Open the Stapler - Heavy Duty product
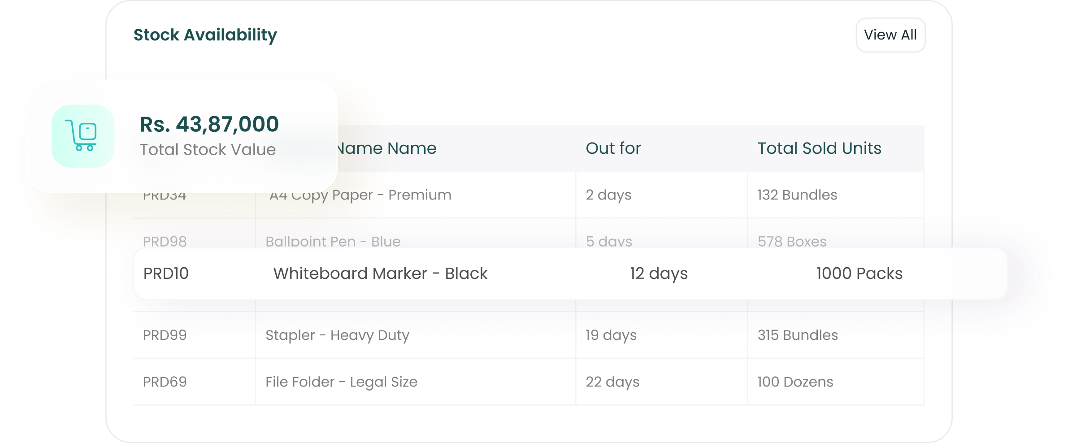The width and height of the screenshot is (1072, 443). click(x=337, y=335)
